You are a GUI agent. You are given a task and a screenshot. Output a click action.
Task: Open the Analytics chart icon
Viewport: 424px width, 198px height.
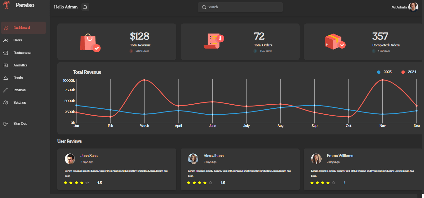tap(6, 65)
